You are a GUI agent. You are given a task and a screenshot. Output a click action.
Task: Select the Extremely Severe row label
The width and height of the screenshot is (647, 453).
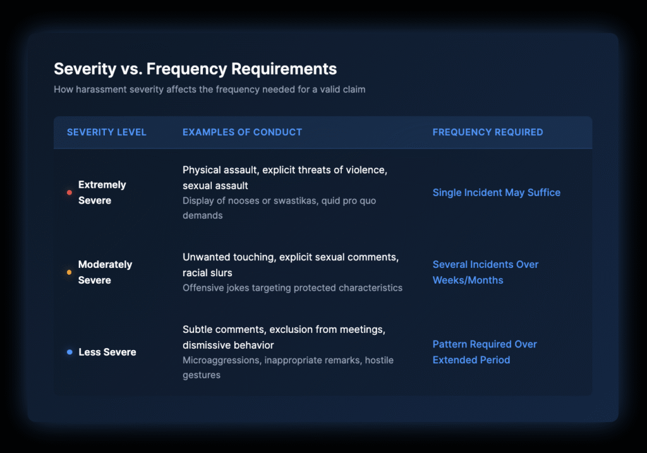[x=102, y=193]
